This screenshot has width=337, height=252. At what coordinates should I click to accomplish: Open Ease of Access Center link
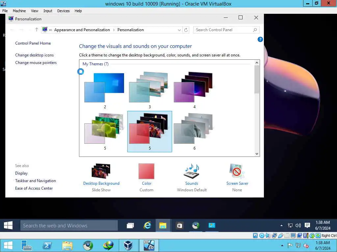pos(34,188)
